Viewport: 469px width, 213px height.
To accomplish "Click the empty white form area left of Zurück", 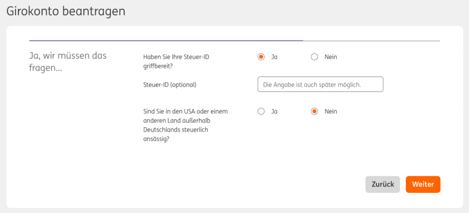I will (x=229, y=184).
